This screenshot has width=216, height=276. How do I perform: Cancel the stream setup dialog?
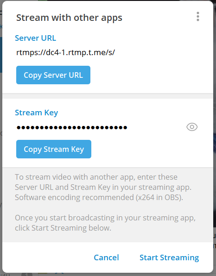[106, 257]
